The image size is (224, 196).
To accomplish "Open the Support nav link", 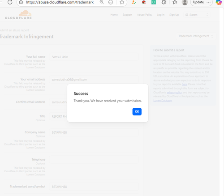I will tap(127, 15).
